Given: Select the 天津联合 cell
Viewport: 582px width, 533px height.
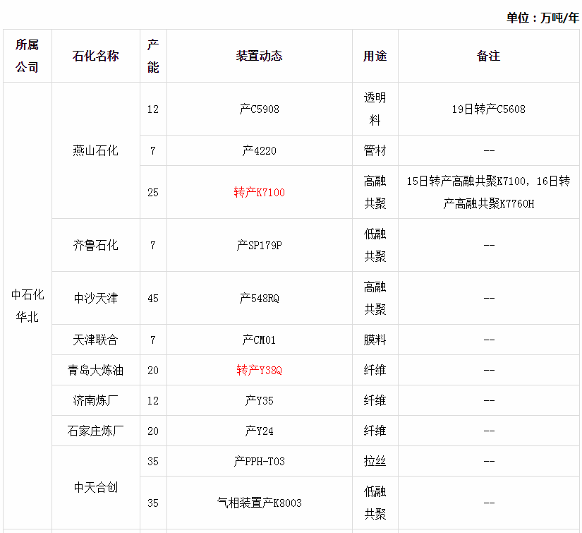Looking at the screenshot, I should (95, 340).
